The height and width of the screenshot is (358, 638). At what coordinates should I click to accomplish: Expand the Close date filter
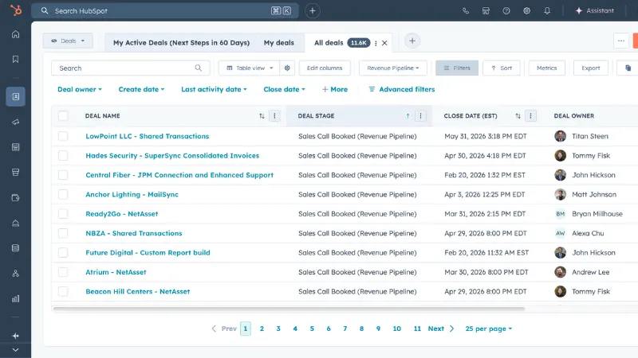coord(284,89)
